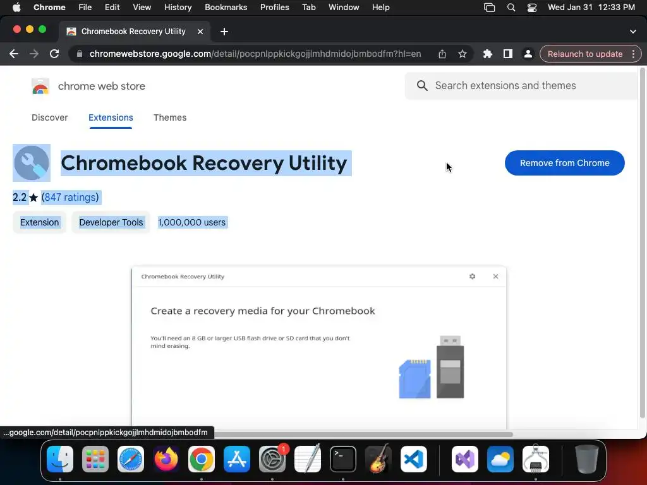Open the Discover tab

tap(49, 117)
